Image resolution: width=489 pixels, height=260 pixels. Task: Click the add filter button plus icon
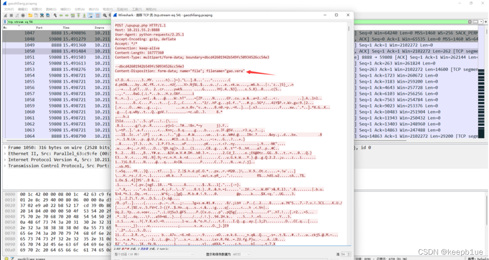pos(486,22)
